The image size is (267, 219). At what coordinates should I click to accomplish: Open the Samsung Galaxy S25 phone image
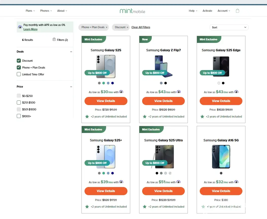point(106,66)
